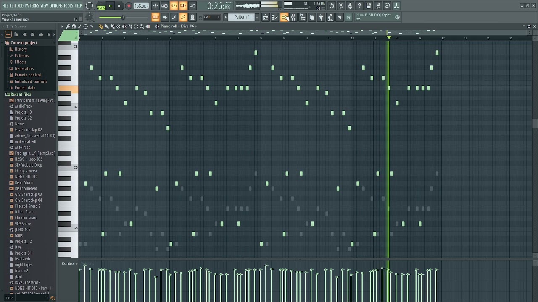Click the TAGS button in browser
This screenshot has height=302, width=538.
coord(9,298)
